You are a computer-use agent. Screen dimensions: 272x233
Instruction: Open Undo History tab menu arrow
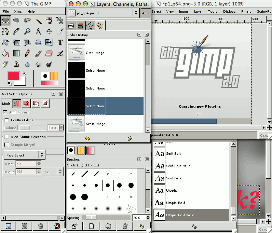pos(139,35)
